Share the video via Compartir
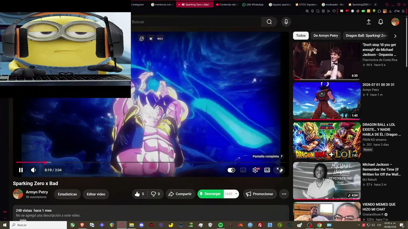 click(x=180, y=194)
